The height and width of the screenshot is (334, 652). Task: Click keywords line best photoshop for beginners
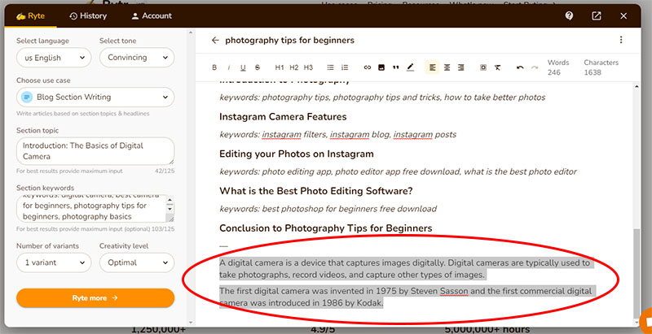pos(328,209)
